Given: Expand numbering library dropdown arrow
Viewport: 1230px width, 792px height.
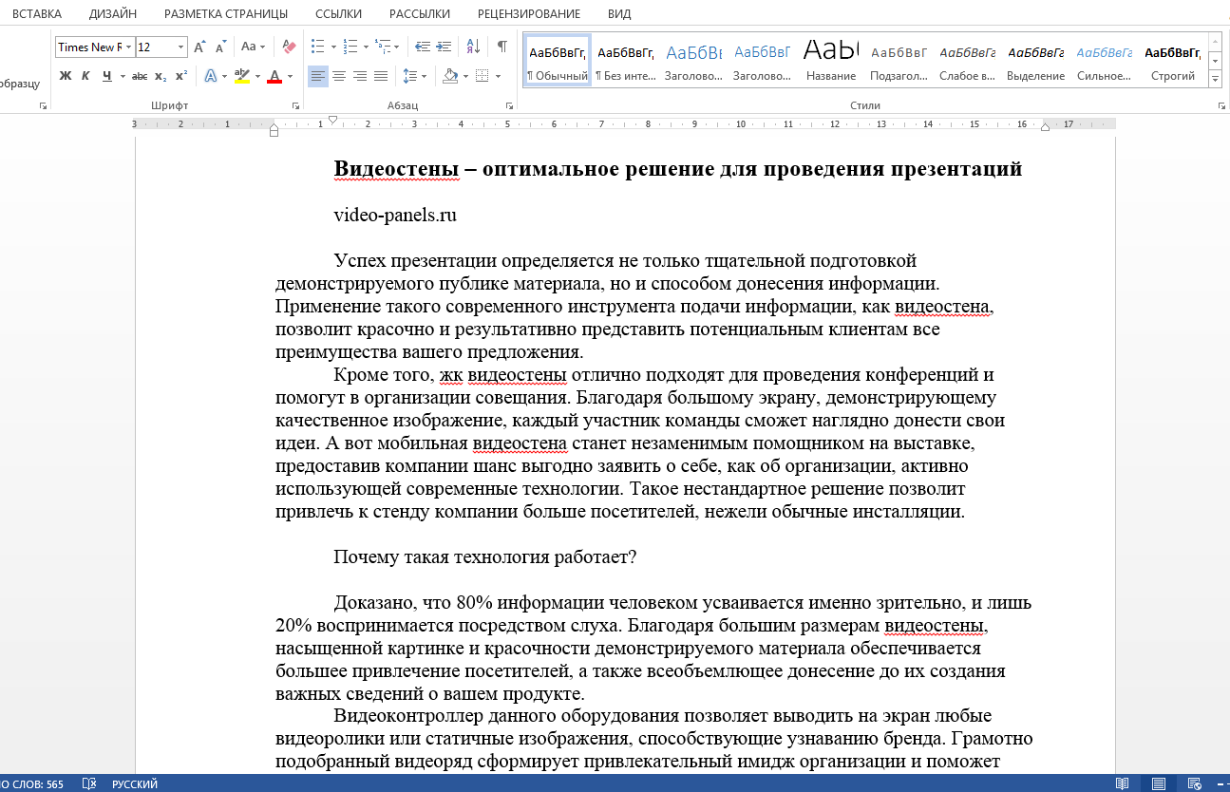Looking at the screenshot, I should [x=365, y=47].
